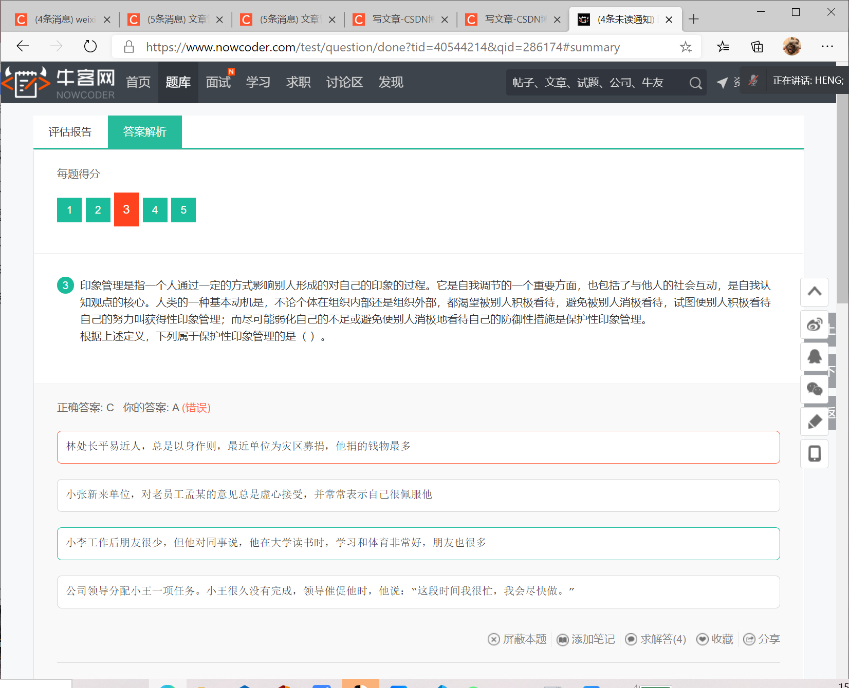This screenshot has width=849, height=688.
Task: Click 收藏 to bookmark question
Action: pos(715,639)
